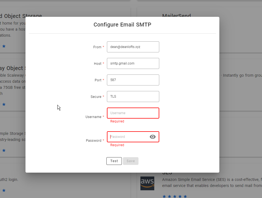
Task: Click the Save button
Action: click(x=130, y=161)
